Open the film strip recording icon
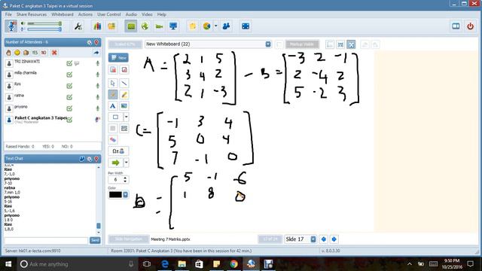Viewport: 482px width, 271px height. pyautogui.click(x=246, y=26)
